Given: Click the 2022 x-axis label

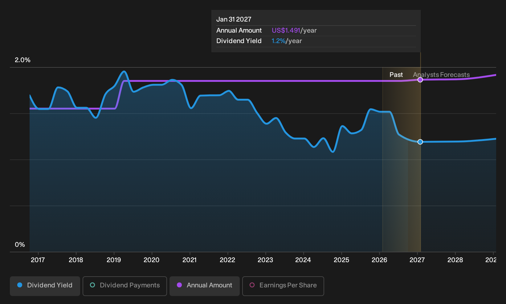Looking at the screenshot, I should point(227,260).
